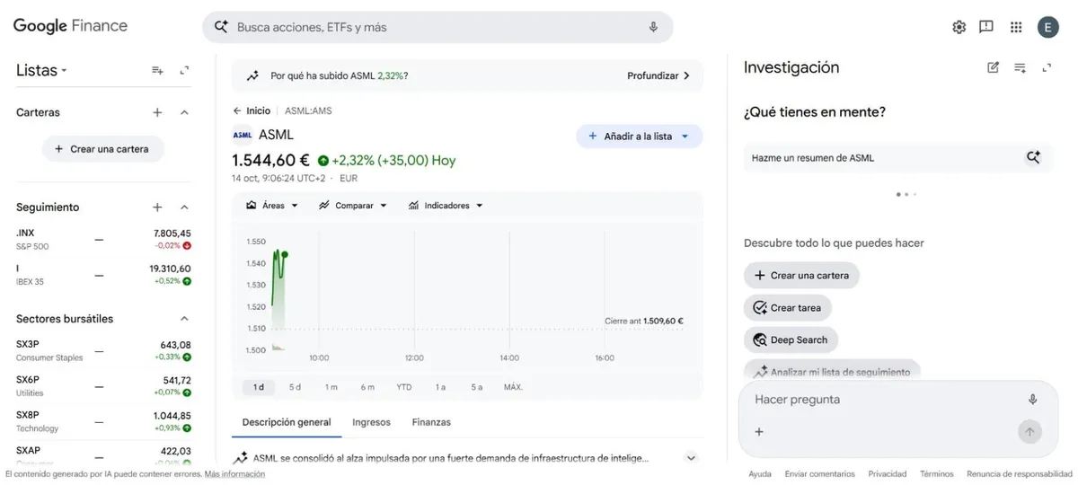Select the 1 a time range
1078x485 pixels.
[440, 387]
